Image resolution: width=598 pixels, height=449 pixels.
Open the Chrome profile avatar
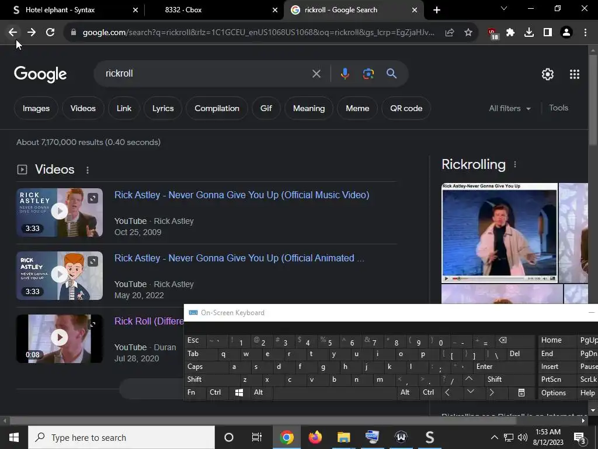pyautogui.click(x=566, y=33)
